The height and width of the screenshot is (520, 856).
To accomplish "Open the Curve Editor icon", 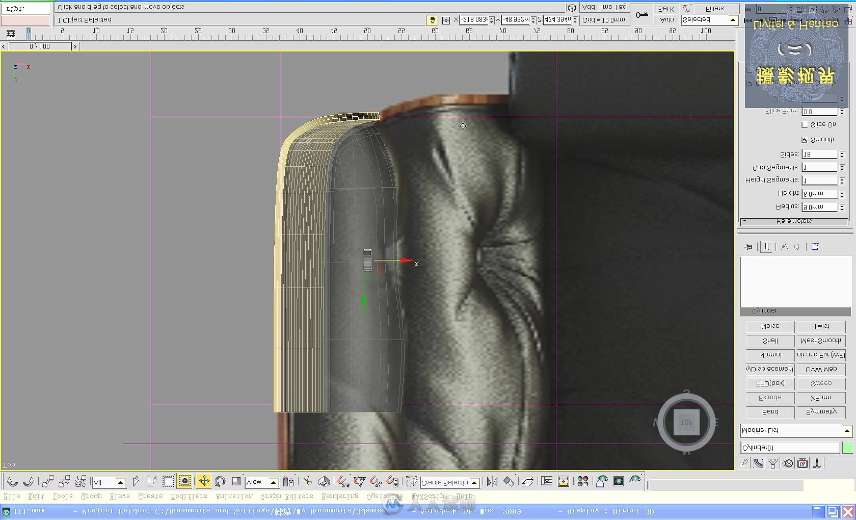I will pyautogui.click(x=547, y=482).
